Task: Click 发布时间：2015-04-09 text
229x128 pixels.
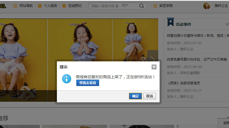Action: [184, 67]
